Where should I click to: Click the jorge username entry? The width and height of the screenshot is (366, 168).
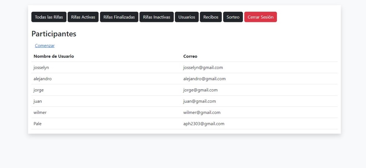click(x=39, y=90)
